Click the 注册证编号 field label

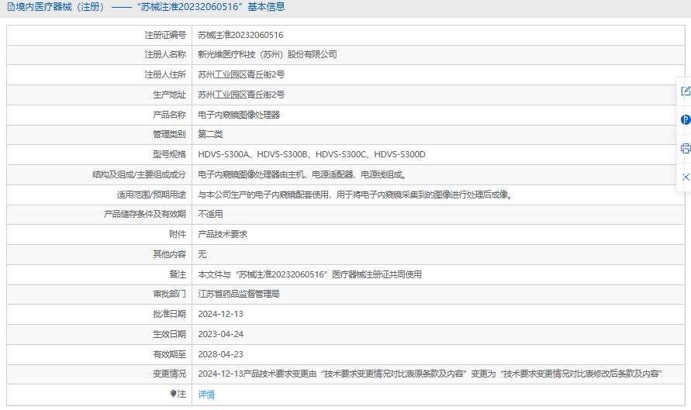click(165, 35)
